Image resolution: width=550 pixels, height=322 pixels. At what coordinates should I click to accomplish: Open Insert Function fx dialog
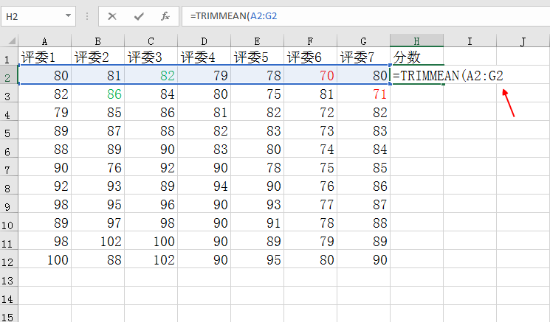pos(165,16)
